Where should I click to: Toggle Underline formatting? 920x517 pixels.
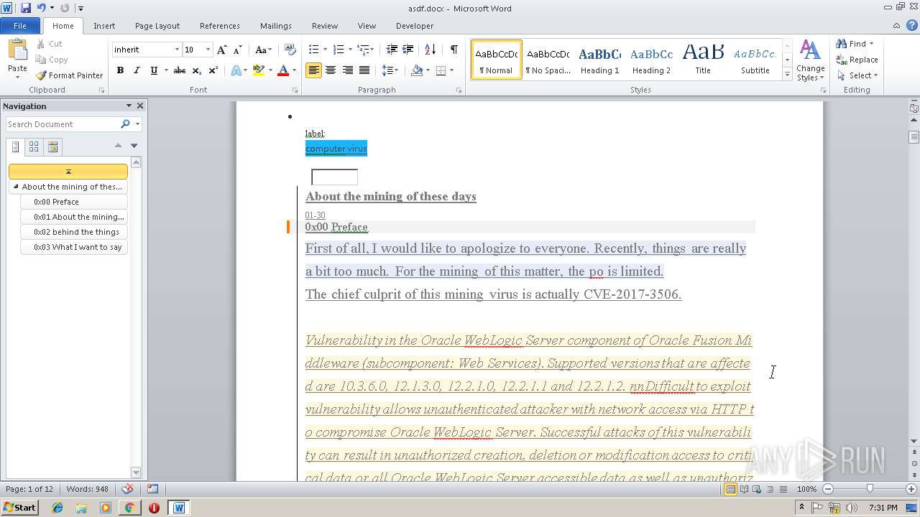(x=154, y=70)
